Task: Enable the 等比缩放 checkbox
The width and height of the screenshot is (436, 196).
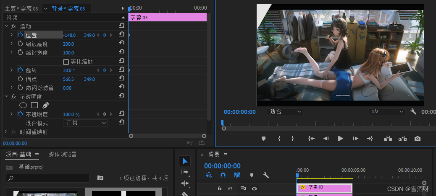Action: (x=66, y=62)
